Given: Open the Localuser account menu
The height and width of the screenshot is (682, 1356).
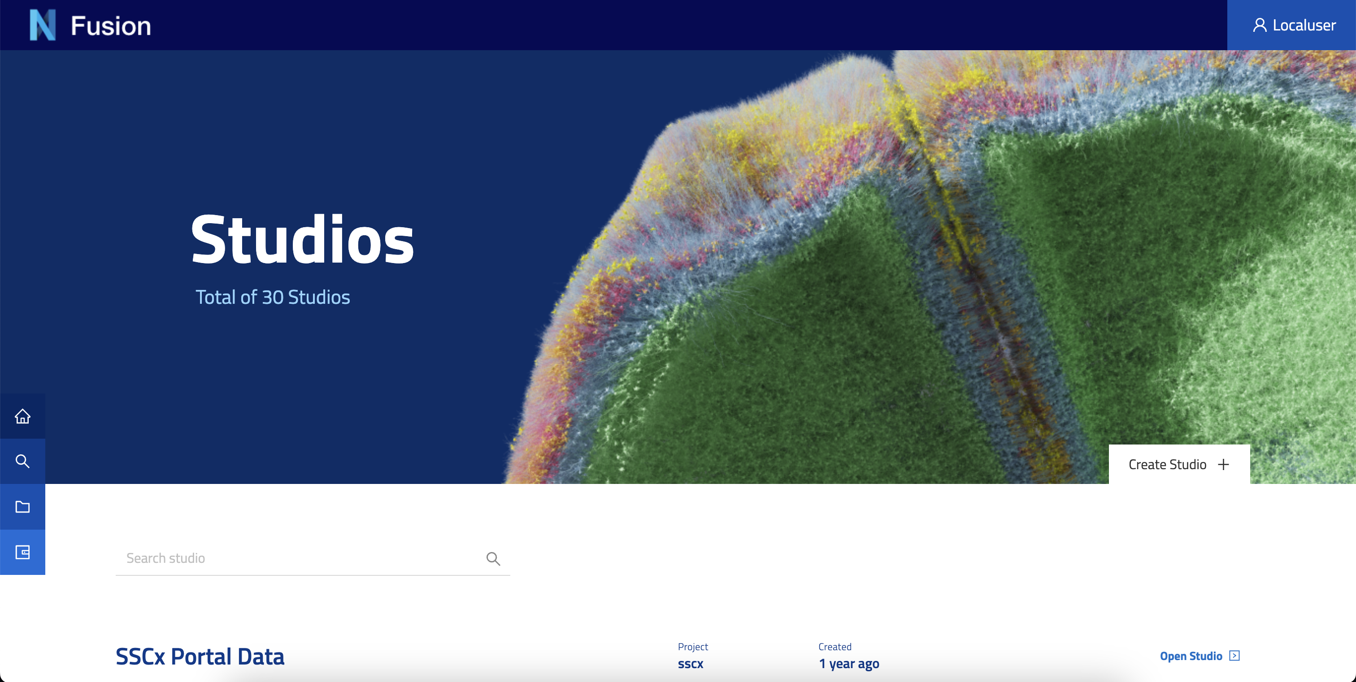Looking at the screenshot, I should (1291, 25).
